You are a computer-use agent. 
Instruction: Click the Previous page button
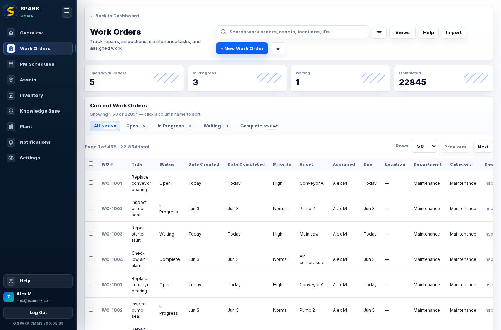pos(455,147)
